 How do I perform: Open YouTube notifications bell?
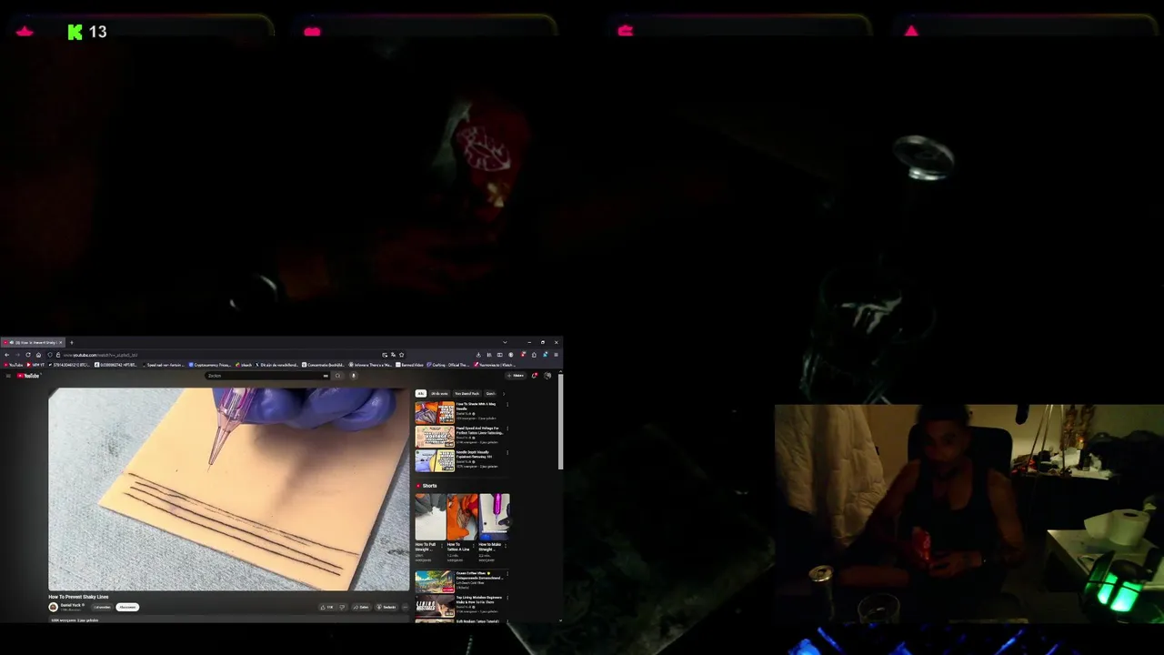point(534,376)
